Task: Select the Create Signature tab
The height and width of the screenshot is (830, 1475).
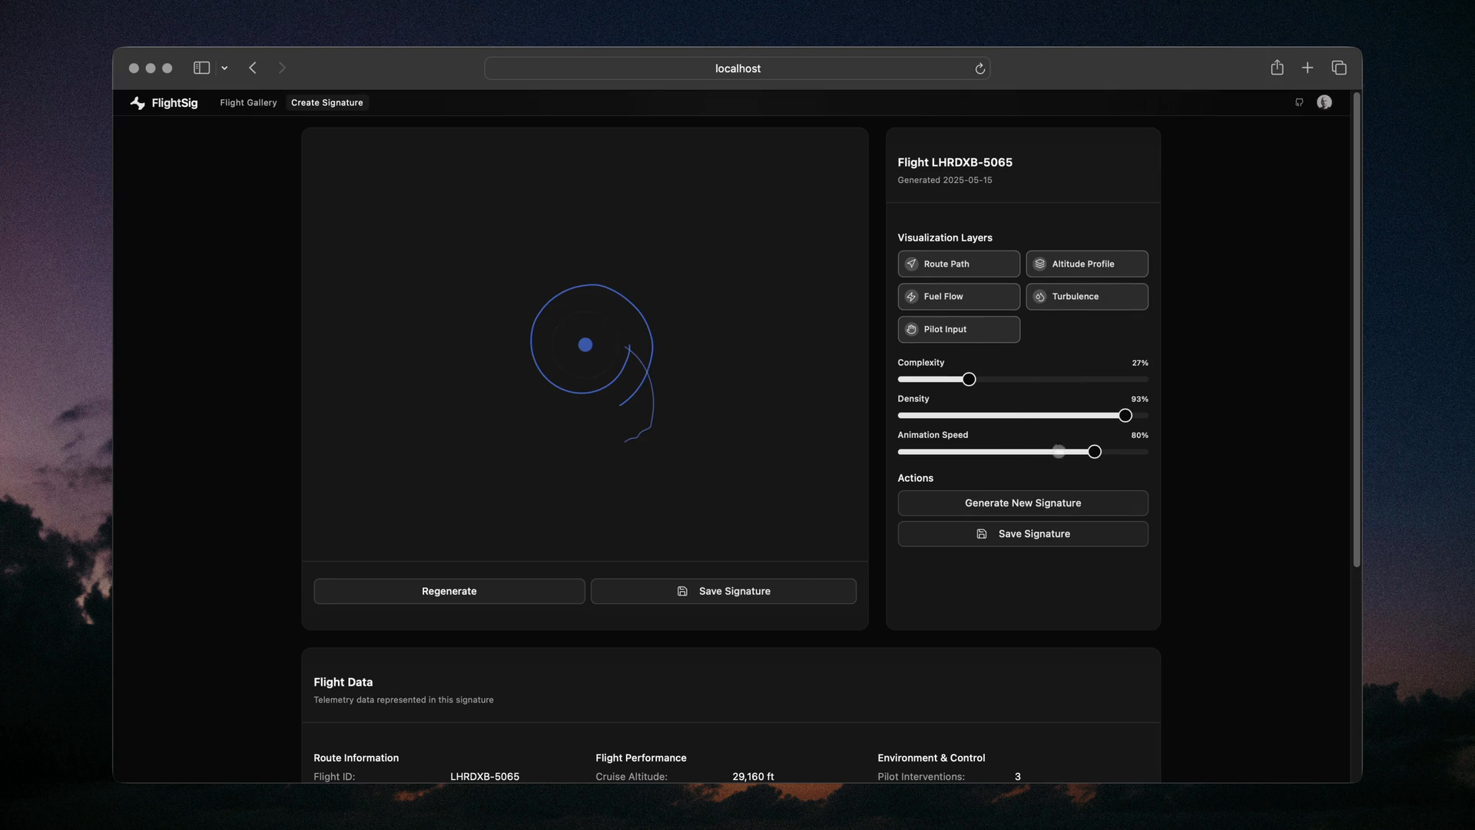Action: 326,102
